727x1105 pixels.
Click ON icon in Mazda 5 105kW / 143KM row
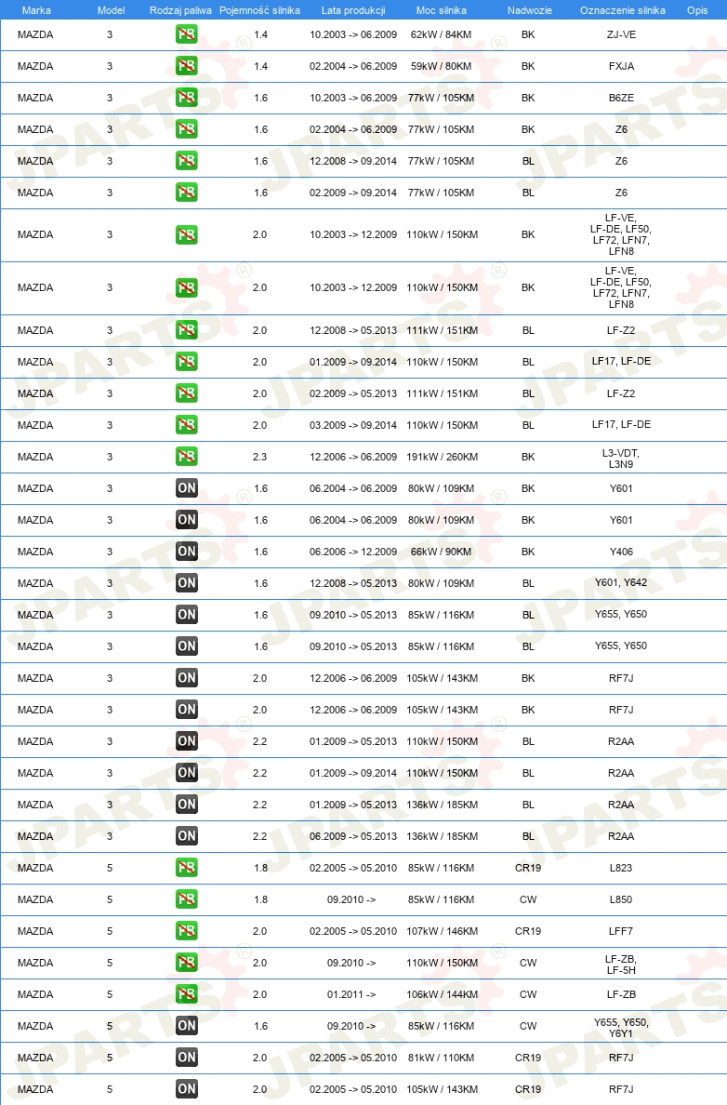point(187,1089)
